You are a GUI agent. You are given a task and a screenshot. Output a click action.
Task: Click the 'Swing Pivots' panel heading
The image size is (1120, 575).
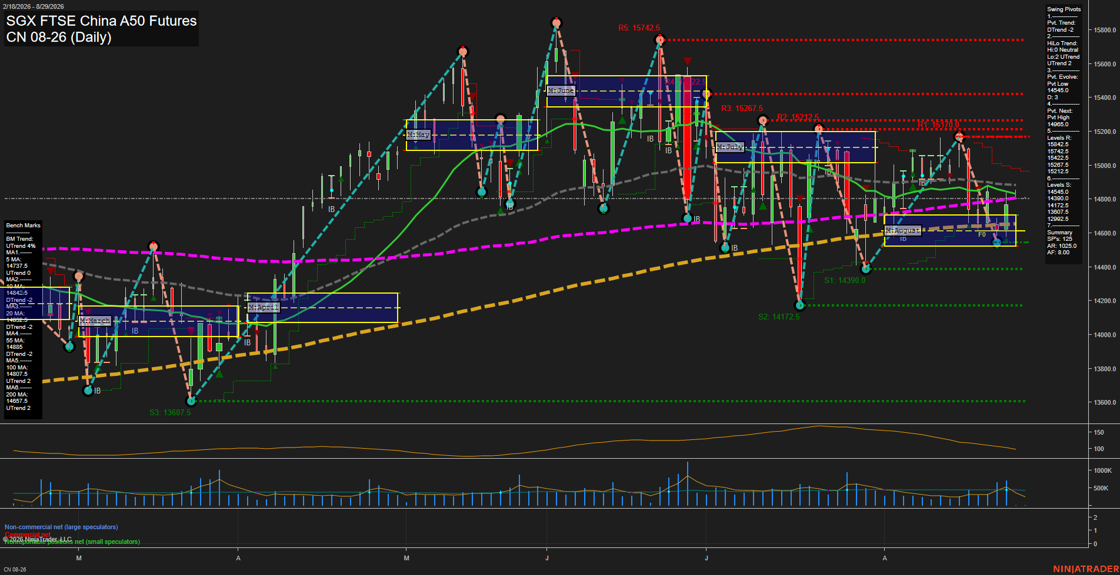1064,9
